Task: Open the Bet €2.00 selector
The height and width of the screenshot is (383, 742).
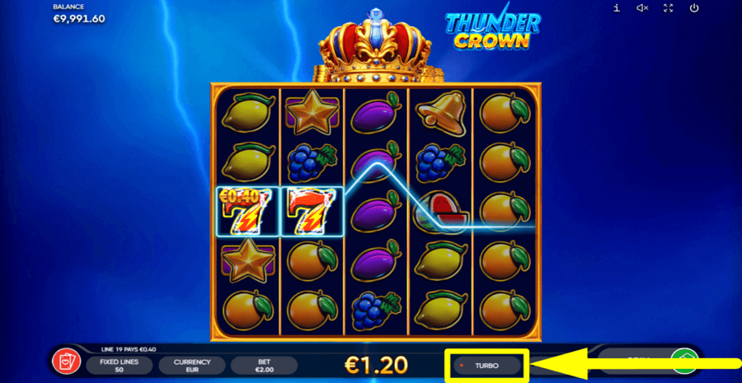Action: click(x=264, y=366)
